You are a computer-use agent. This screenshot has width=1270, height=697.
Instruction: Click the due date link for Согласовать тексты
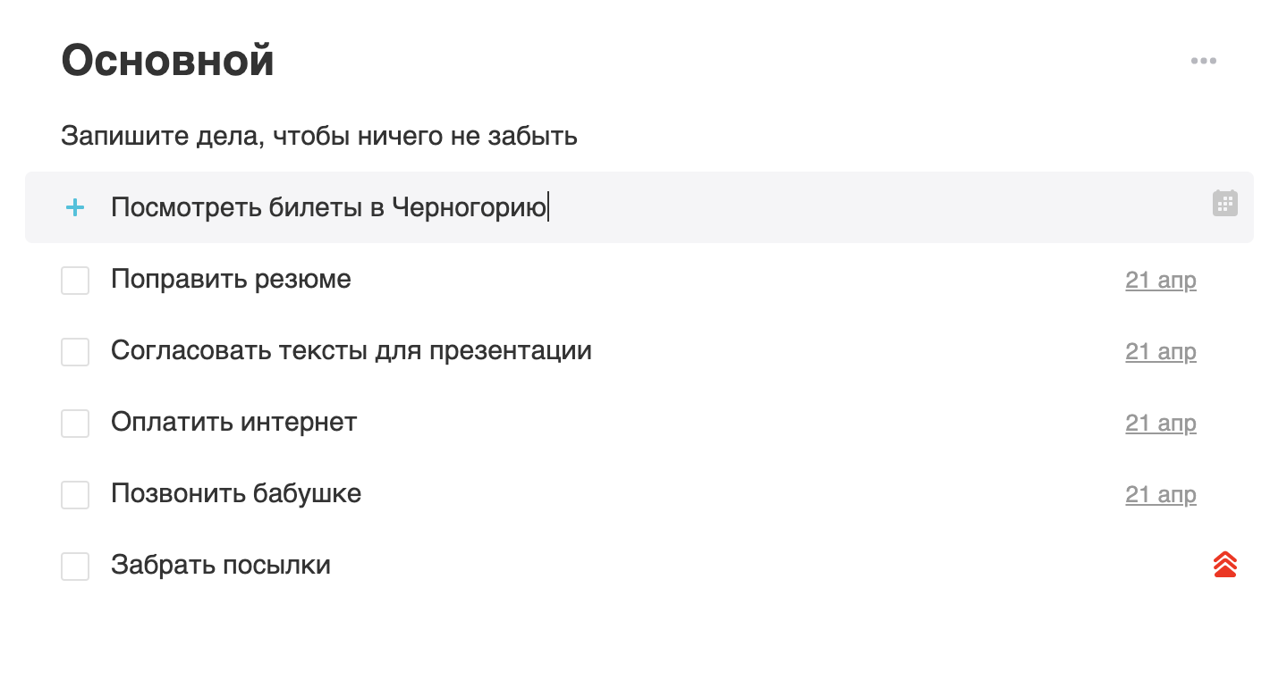click(1160, 352)
